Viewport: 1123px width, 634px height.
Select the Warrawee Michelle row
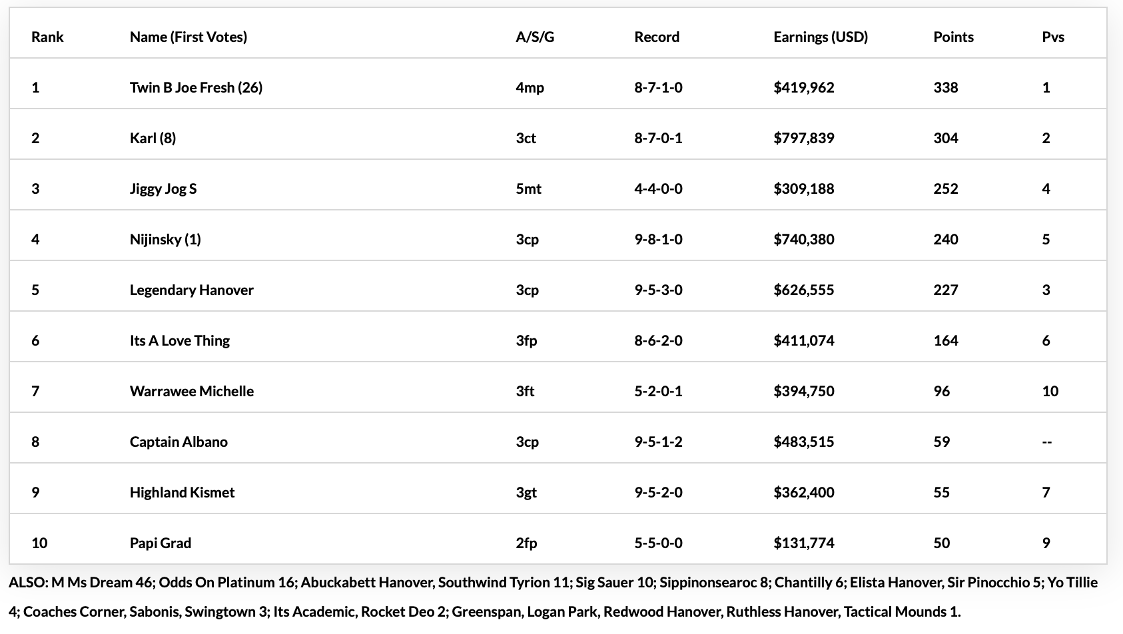[558, 391]
